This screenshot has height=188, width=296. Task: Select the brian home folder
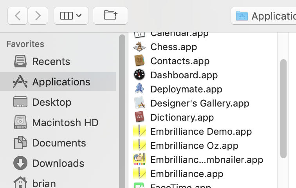tap(44, 183)
